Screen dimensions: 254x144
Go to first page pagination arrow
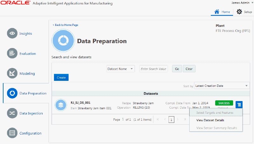point(158,119)
